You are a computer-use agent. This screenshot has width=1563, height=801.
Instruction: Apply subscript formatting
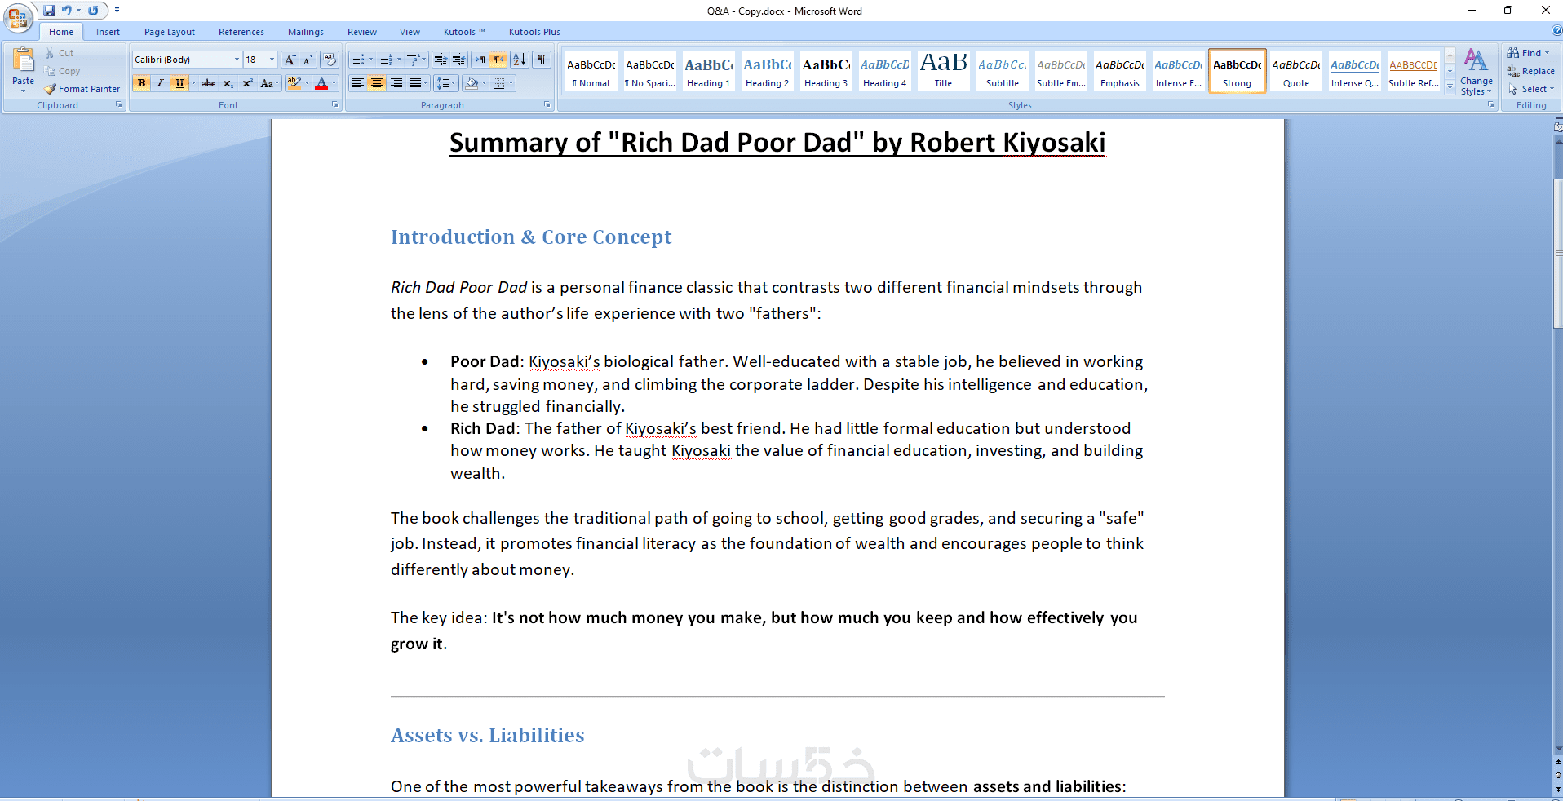point(228,83)
